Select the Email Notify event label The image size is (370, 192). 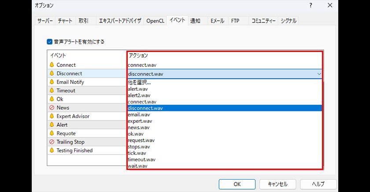pos(70,82)
